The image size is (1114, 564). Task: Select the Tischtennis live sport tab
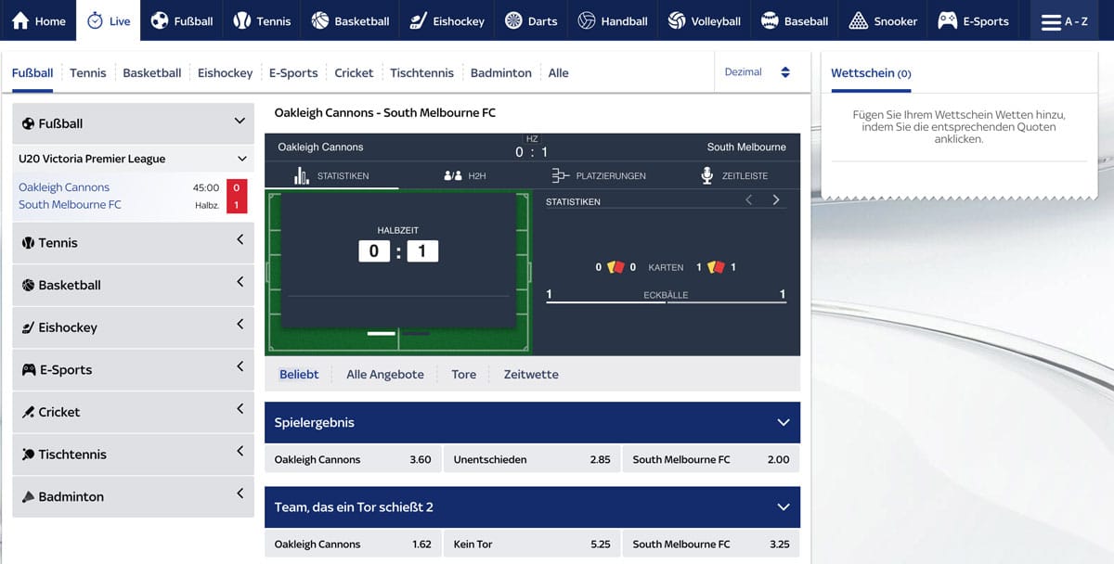coord(421,72)
